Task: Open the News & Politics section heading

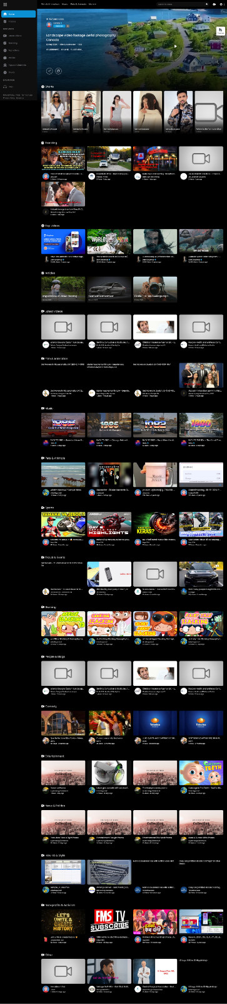Action: click(55, 806)
